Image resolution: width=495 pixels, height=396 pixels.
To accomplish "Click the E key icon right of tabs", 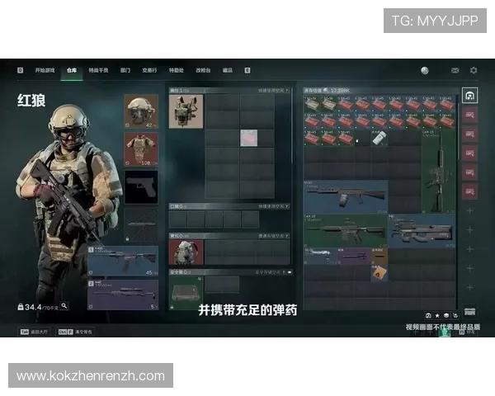I will coord(247,70).
